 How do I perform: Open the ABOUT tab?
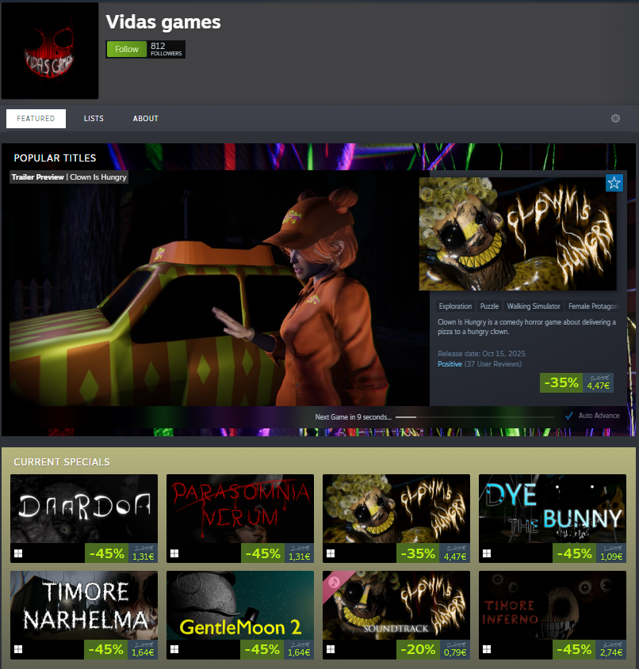145,118
